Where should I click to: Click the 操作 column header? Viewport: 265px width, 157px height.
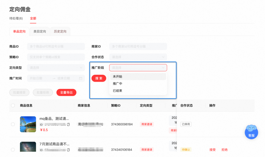pos(212,106)
